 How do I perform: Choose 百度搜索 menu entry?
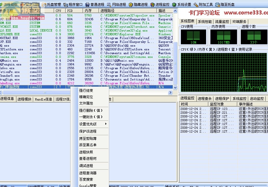86,179
